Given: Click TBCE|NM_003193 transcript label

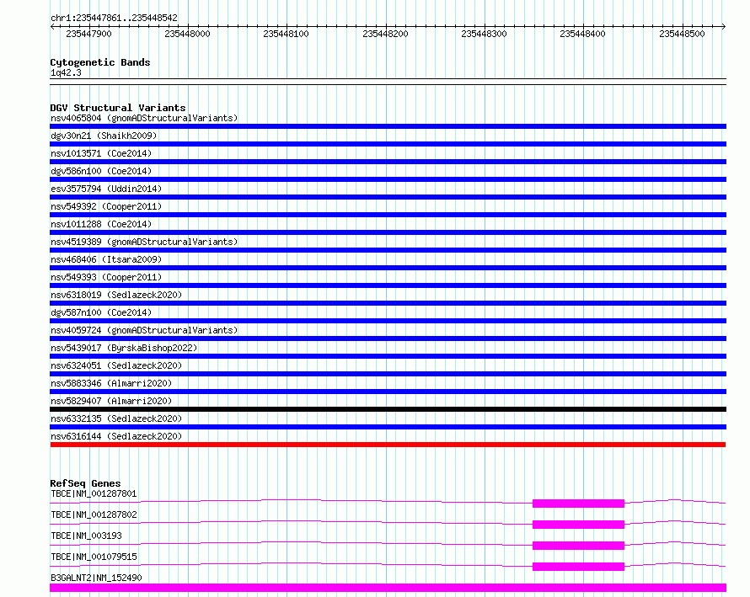Looking at the screenshot, I should [86, 536].
